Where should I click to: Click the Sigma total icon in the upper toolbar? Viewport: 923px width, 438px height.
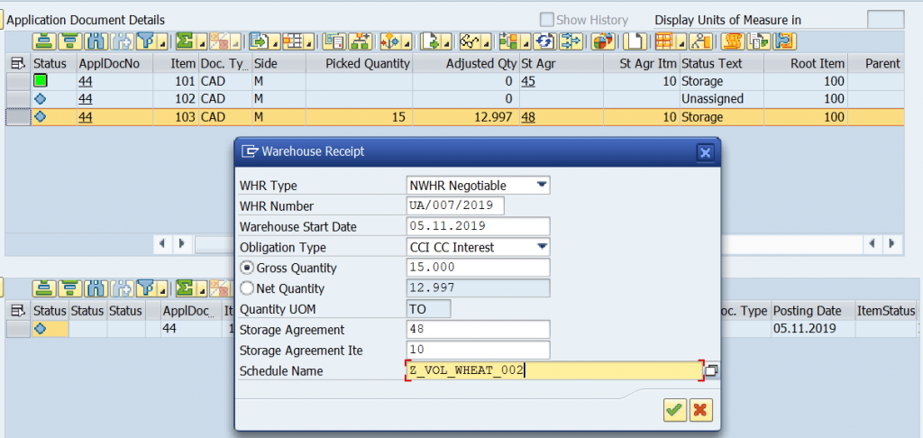(x=186, y=41)
